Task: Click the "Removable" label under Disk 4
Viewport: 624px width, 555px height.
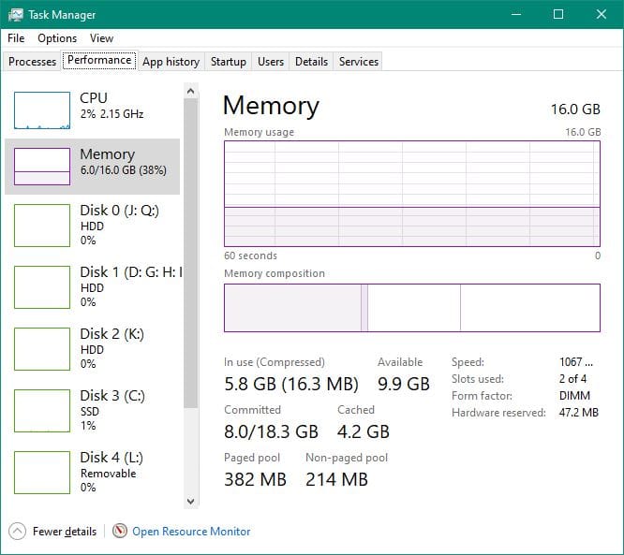Action: coord(109,474)
